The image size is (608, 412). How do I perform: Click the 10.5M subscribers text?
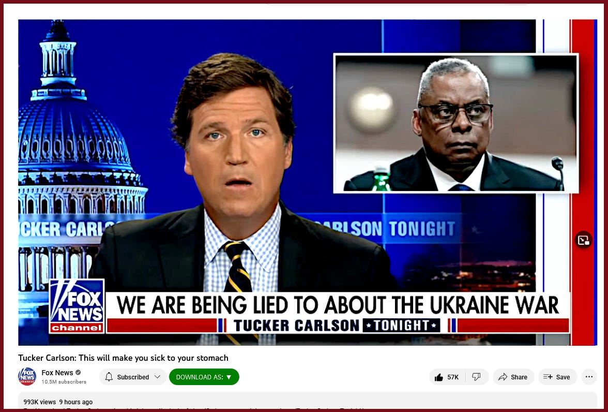point(64,382)
